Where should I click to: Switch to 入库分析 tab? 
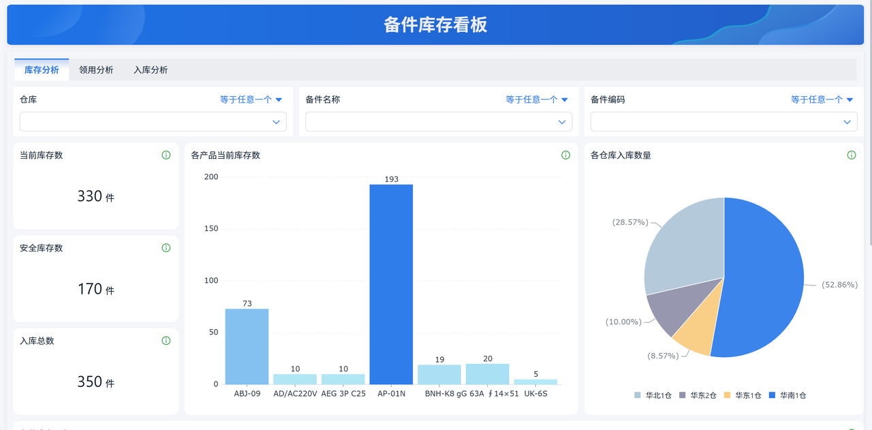pos(151,70)
